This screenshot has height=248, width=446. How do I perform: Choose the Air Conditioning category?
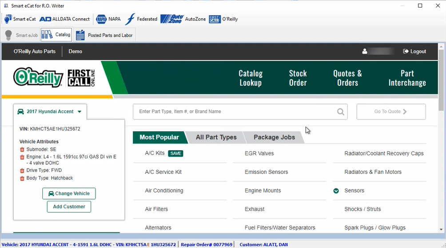(x=164, y=191)
